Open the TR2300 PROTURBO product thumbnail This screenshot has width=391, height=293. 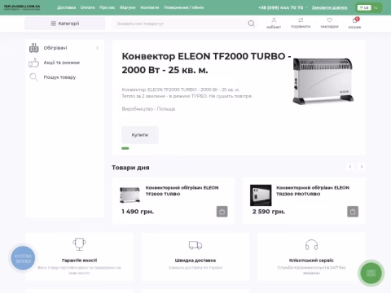[261, 195]
